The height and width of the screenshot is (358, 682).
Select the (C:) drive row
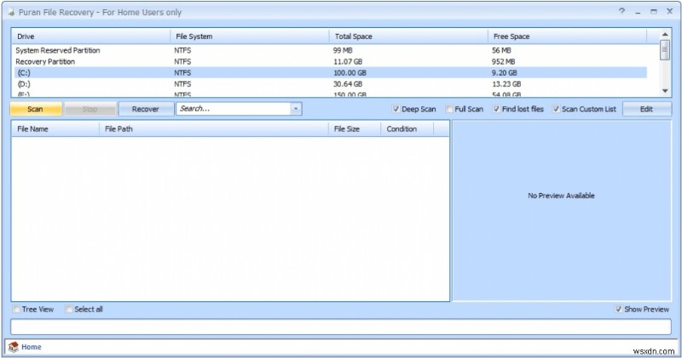pos(330,73)
